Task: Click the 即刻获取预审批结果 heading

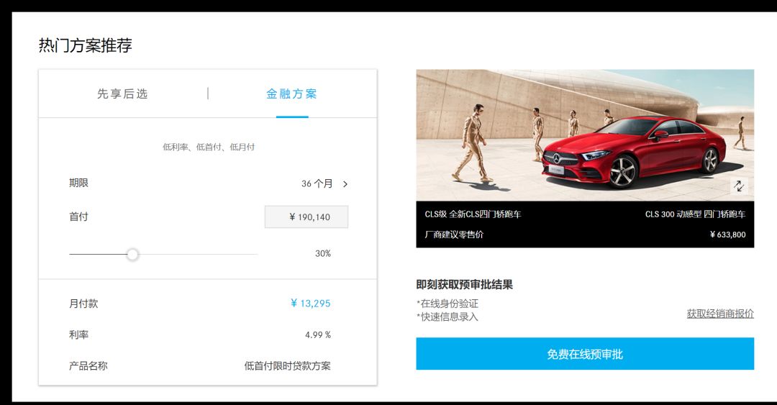Action: pyautogui.click(x=464, y=285)
